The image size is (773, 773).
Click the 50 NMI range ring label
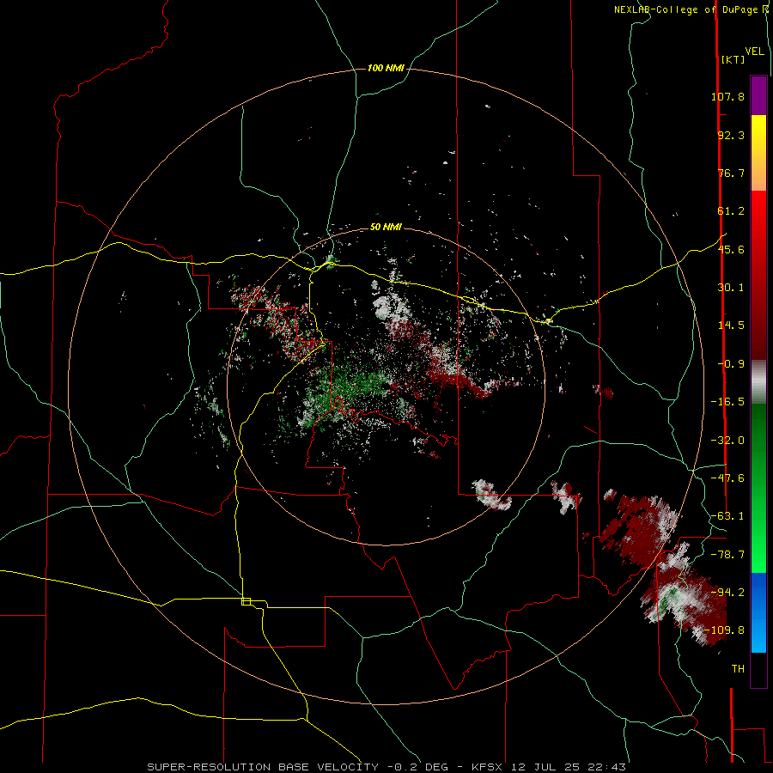[x=386, y=228]
